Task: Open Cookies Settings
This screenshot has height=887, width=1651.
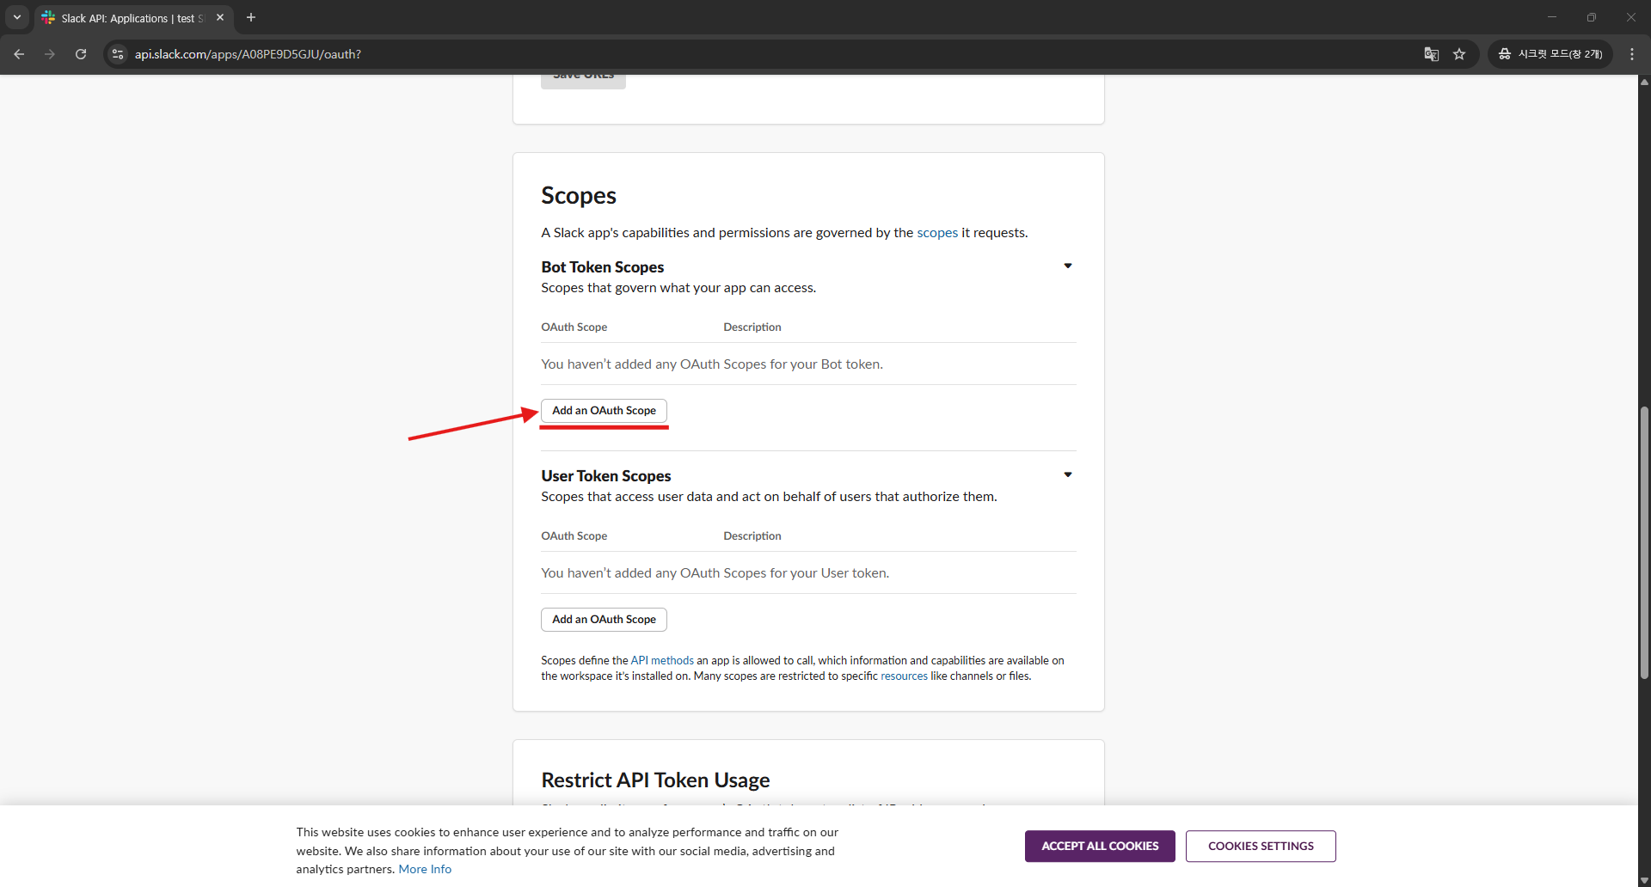Action: 1261,847
